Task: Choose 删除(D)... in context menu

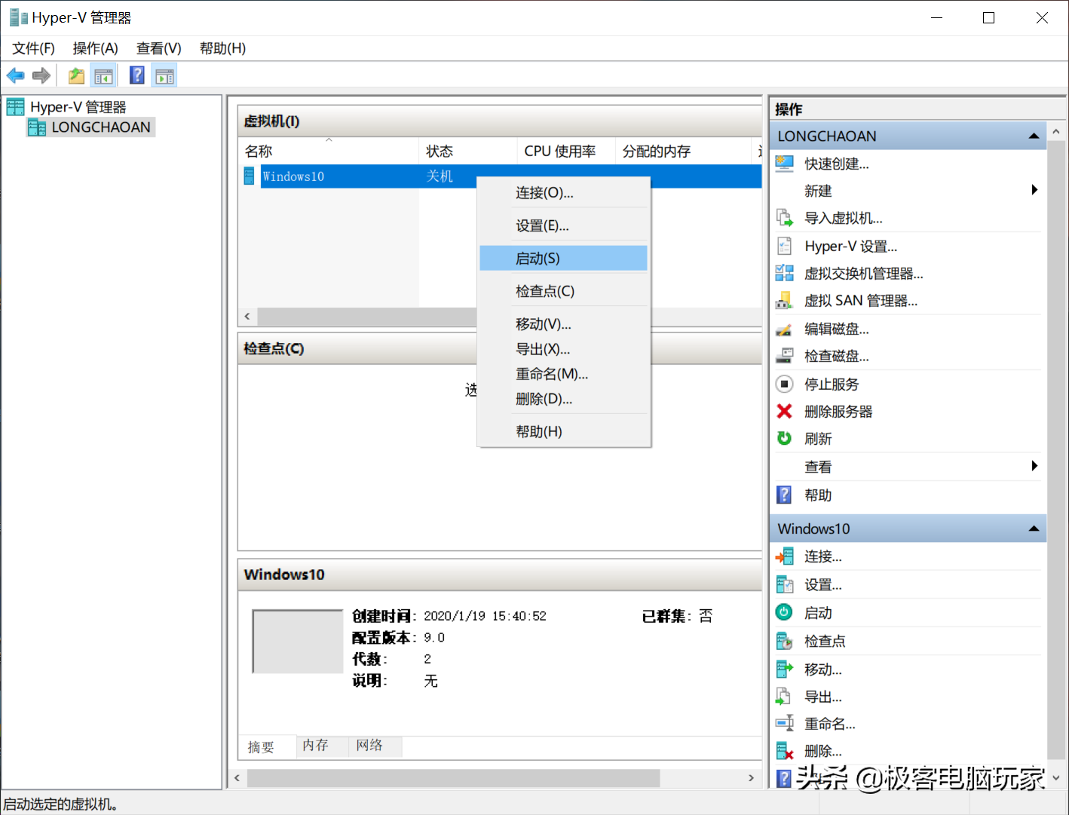Action: (x=564, y=399)
